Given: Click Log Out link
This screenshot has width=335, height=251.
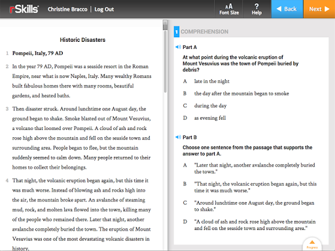Looking at the screenshot, I should pyautogui.click(x=104, y=9).
